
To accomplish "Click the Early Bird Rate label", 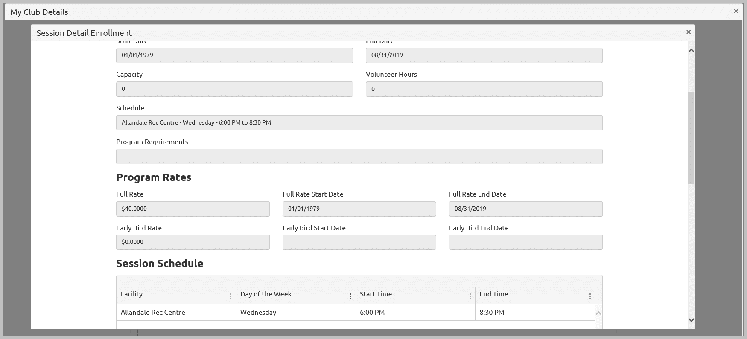I will pos(139,228).
